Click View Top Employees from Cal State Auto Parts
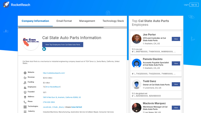The image size is (201, 113). (63, 45)
